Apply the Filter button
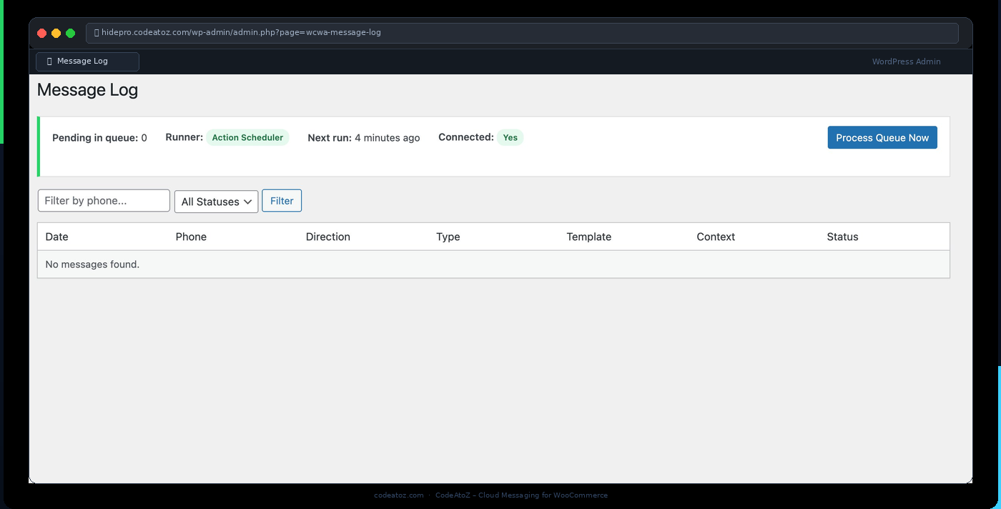Image resolution: width=1001 pixels, height=509 pixels. 282,201
